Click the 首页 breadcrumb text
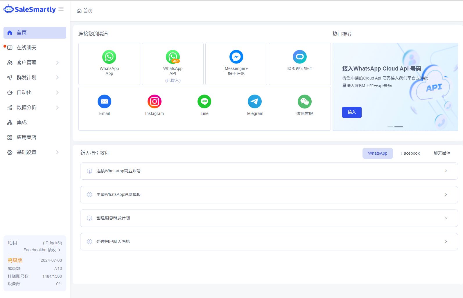The height and width of the screenshot is (298, 463). [88, 11]
